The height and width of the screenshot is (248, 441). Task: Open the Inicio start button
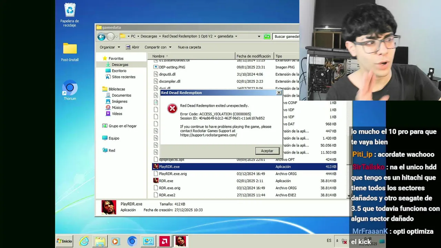click(x=64, y=241)
